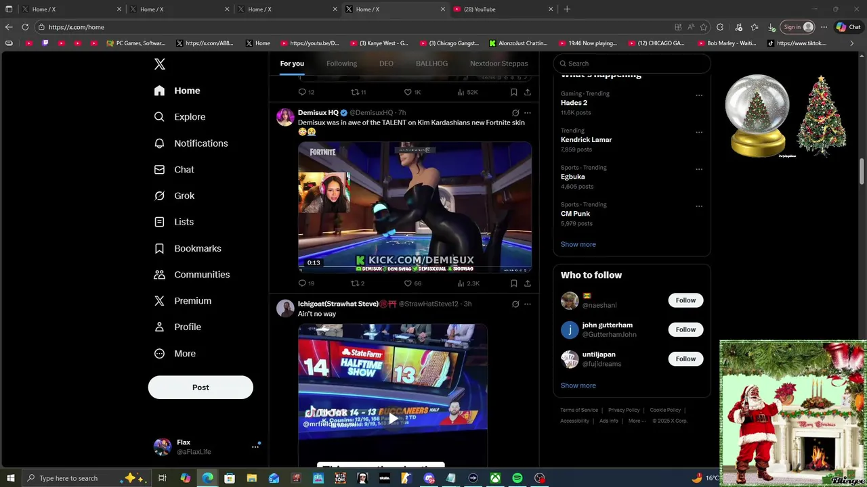This screenshot has height=487, width=867.
Task: Ask Grok about Ichigoat post
Action: pos(515,304)
